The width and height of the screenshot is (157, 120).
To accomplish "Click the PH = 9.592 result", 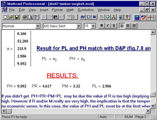I will (x=17, y=86).
